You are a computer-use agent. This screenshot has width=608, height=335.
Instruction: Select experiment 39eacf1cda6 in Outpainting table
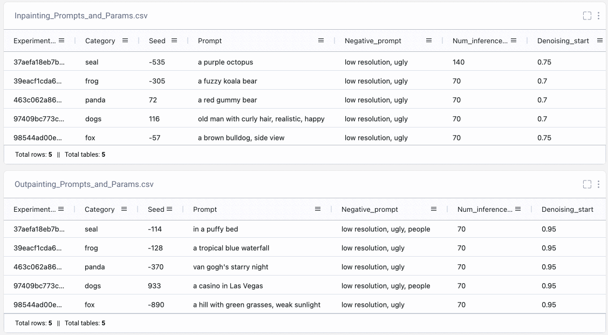37,248
